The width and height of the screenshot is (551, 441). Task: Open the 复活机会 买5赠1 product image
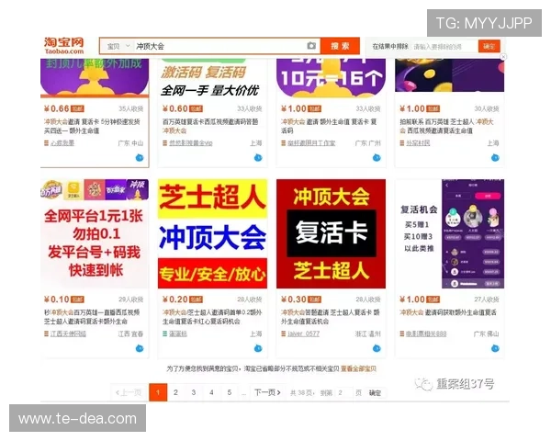tap(450, 234)
